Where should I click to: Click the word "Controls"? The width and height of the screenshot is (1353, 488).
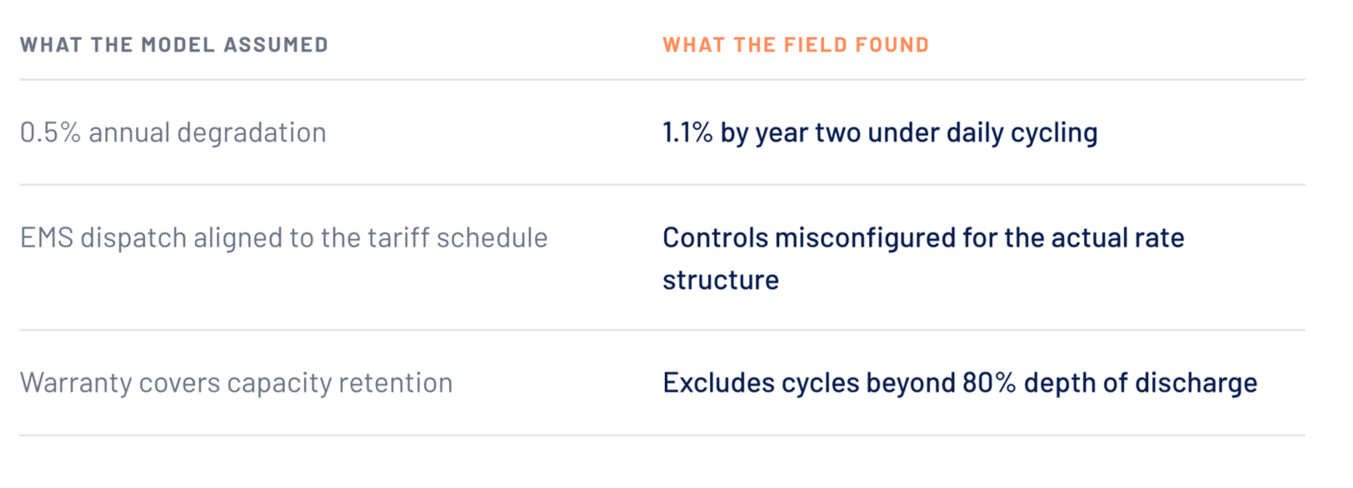click(716, 238)
